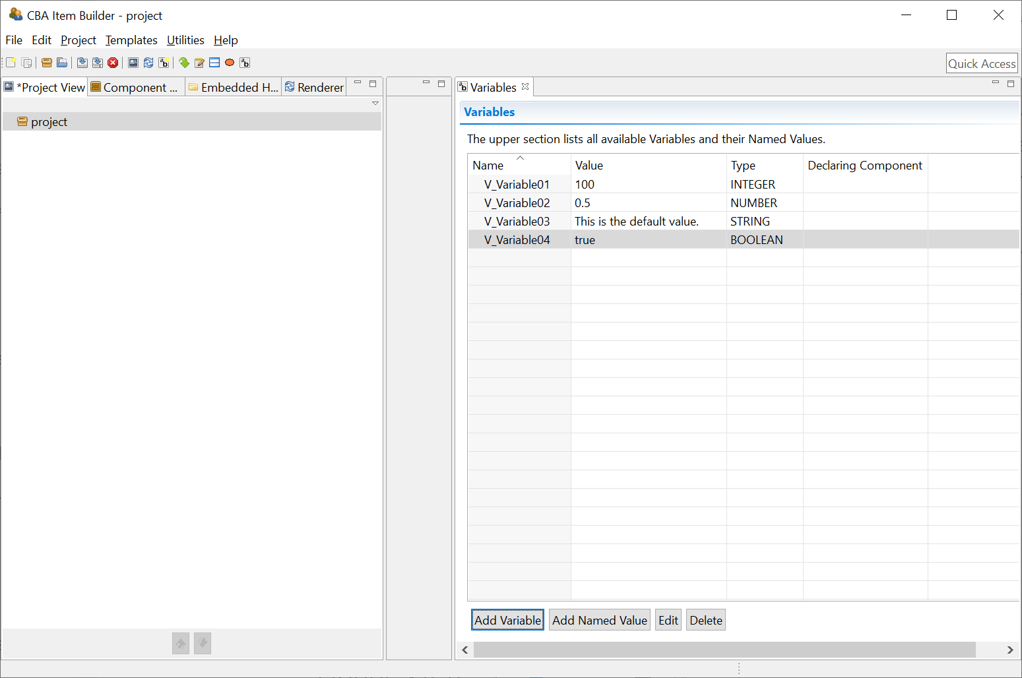Screen dimensions: 1022x678
Task: Minimize the empty middle panel
Action: pyautogui.click(x=426, y=83)
